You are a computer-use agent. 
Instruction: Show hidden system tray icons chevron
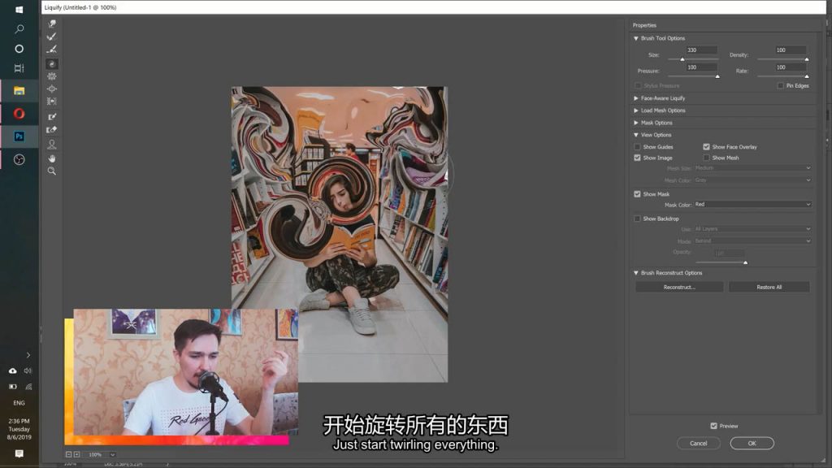pyautogui.click(x=28, y=355)
